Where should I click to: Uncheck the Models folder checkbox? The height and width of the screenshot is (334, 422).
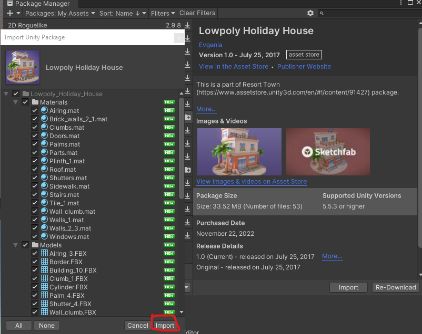point(25,245)
